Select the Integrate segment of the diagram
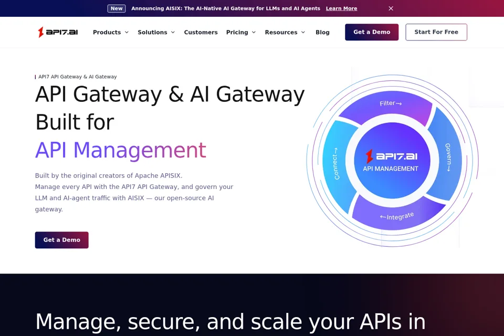504x336 pixels. coord(397,216)
